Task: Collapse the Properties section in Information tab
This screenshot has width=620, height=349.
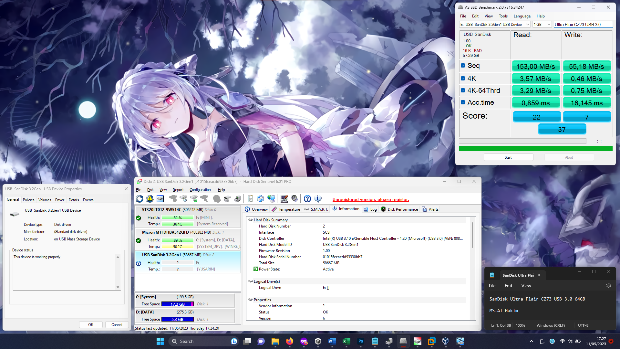Action: [250, 300]
